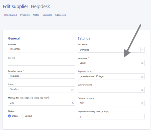Click the list icon in Language field

142,63
